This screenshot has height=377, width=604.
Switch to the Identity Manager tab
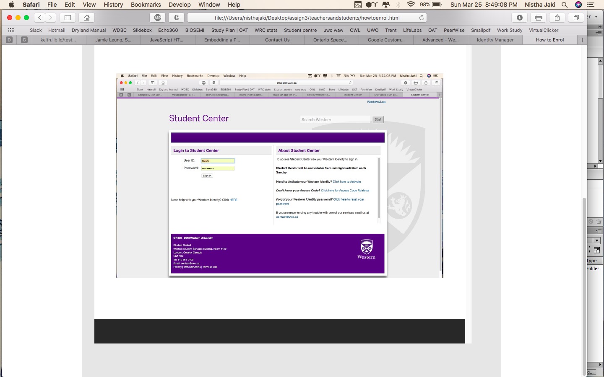point(495,40)
